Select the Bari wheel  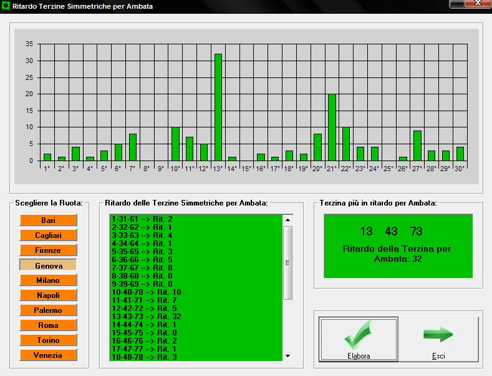(x=48, y=220)
